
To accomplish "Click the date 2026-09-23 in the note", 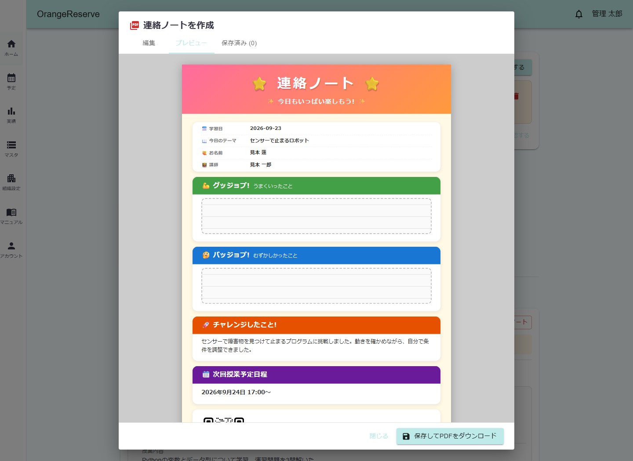I will [266, 128].
